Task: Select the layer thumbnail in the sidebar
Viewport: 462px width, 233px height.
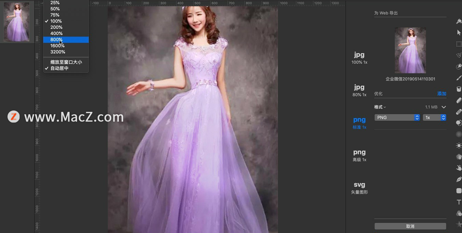Action: point(16,22)
